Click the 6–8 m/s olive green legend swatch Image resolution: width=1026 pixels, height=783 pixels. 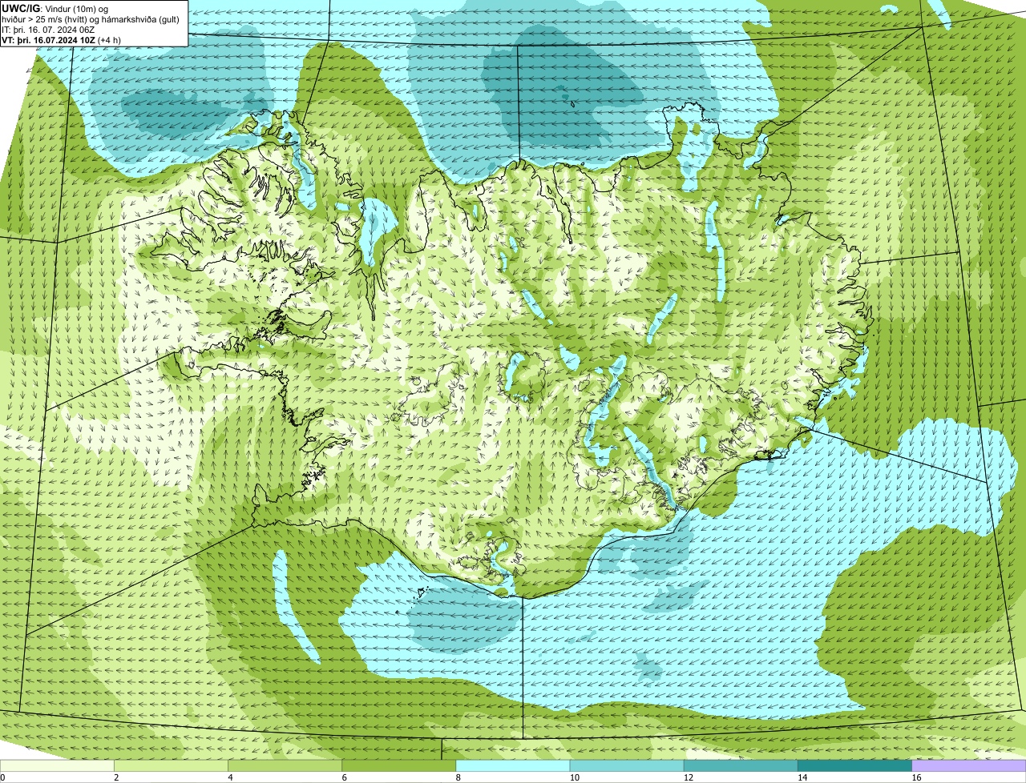coord(399,765)
